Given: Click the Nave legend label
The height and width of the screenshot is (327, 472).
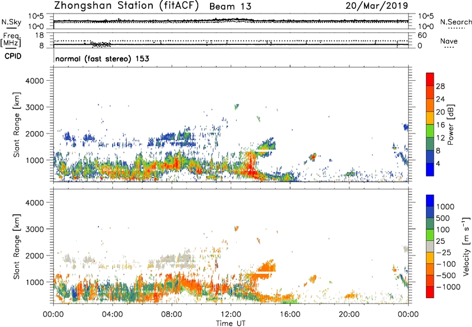Looking at the screenshot, I should pyautogui.click(x=449, y=41).
